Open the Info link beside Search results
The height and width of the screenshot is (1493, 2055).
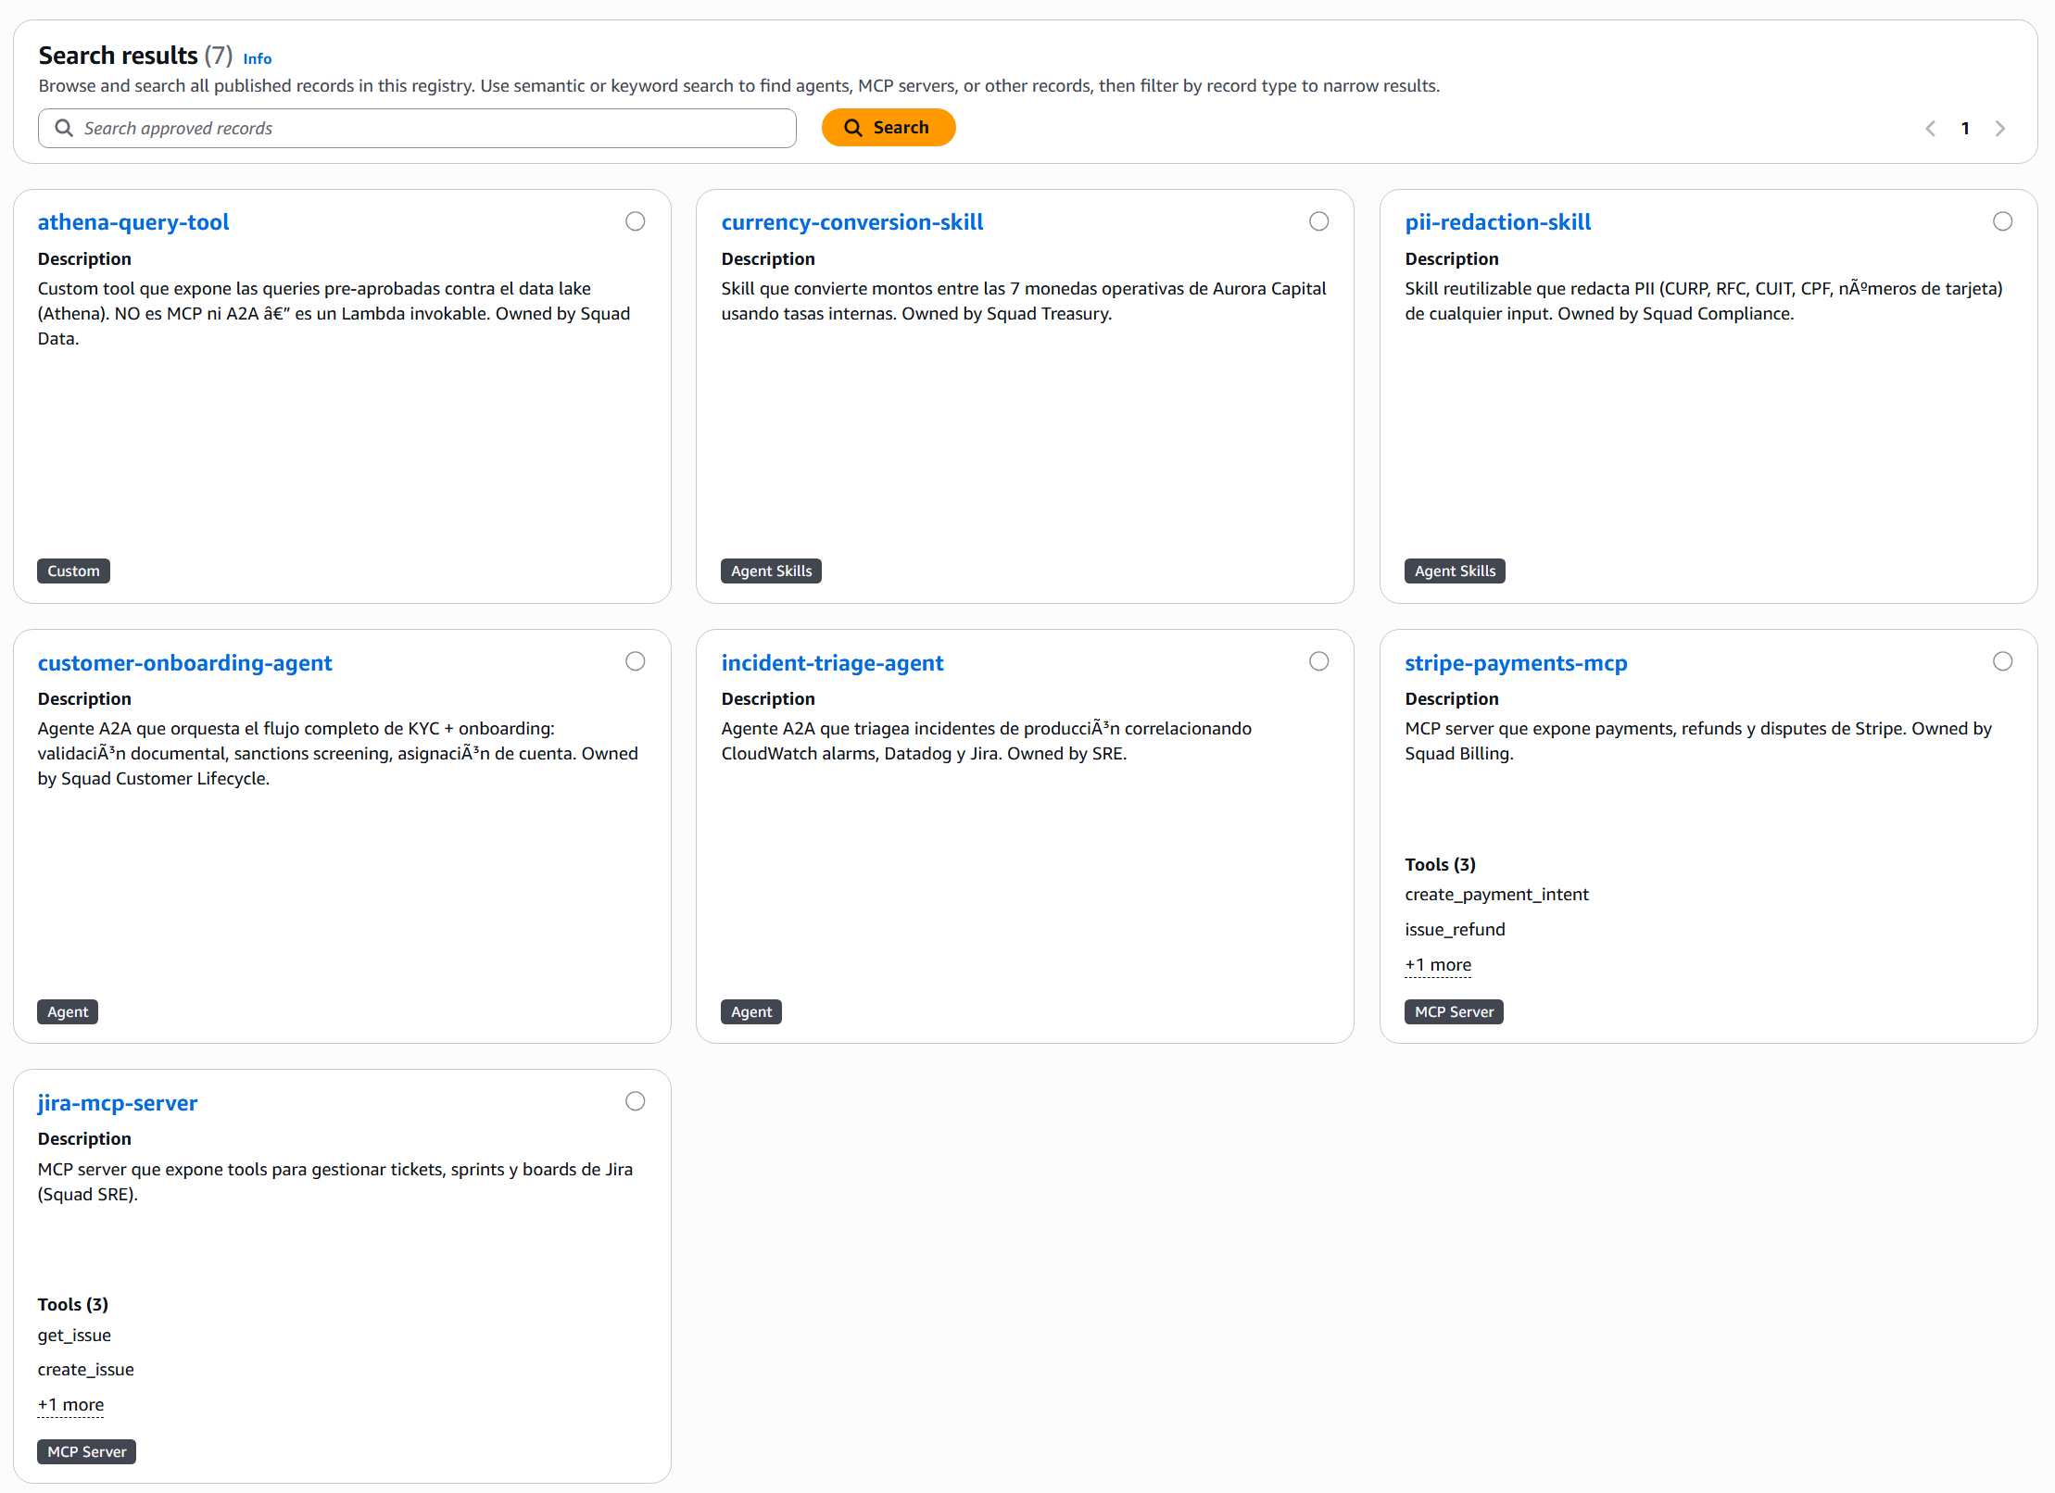(x=257, y=58)
